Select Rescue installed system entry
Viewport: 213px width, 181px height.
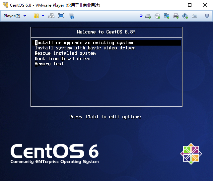pyautogui.click(x=65, y=53)
